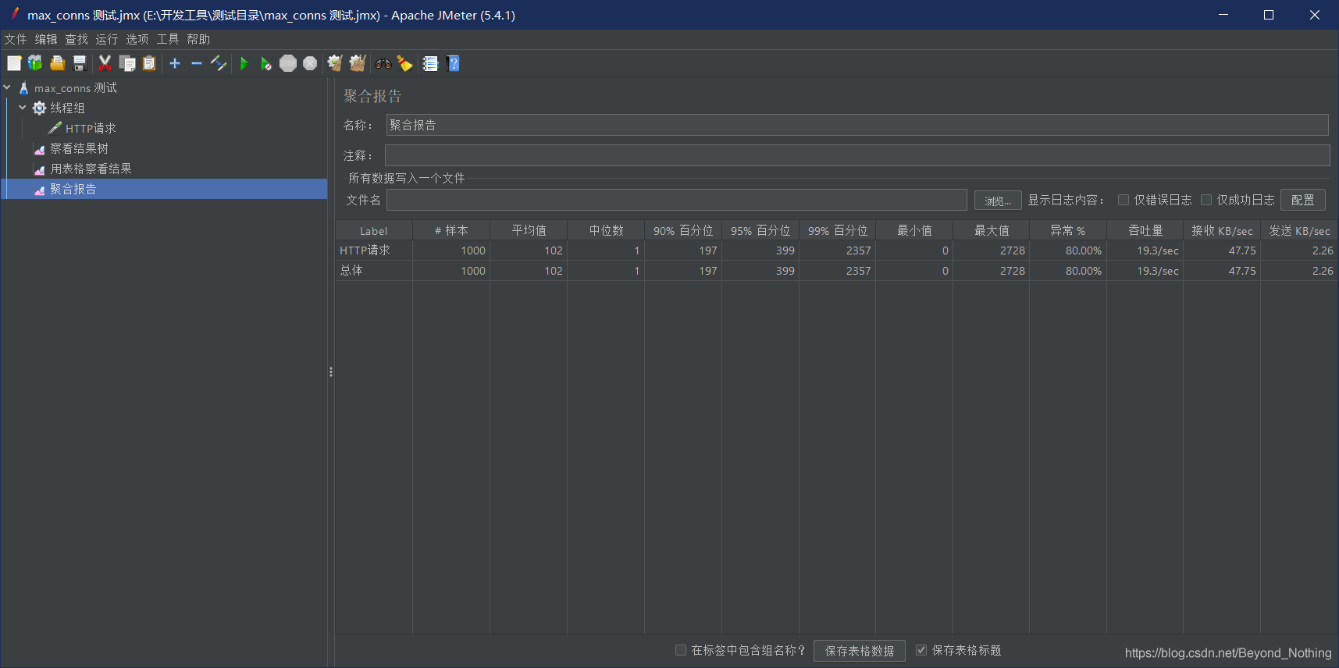
Task: Toggle 在标签中包含组名称 checkbox
Action: (681, 650)
